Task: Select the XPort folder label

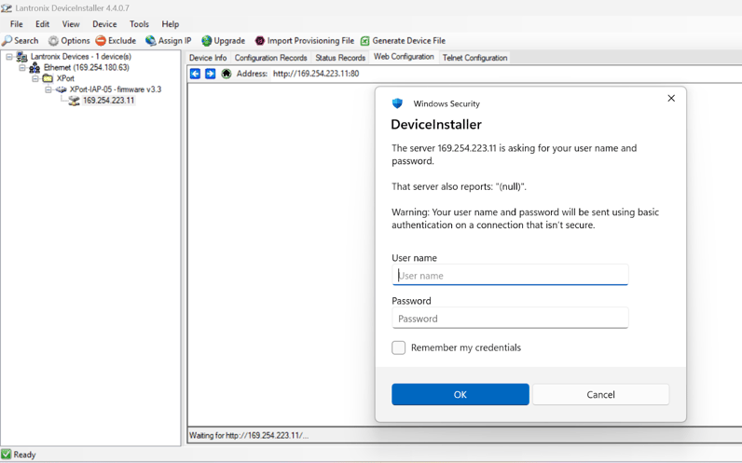Action: click(65, 78)
